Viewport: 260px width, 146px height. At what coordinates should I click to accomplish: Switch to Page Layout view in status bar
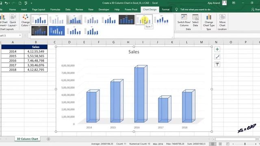220,144
